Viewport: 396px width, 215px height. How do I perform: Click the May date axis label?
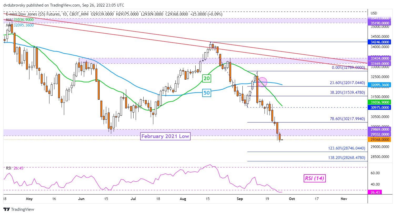[29, 199]
